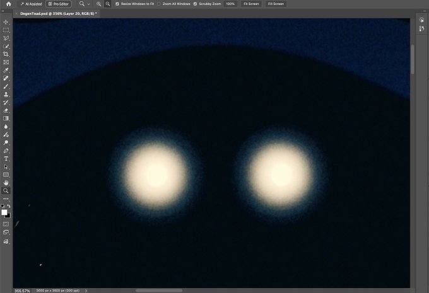The height and width of the screenshot is (293, 429).
Task: Open the cursor-click panel icon above History
Action: (x=421, y=20)
